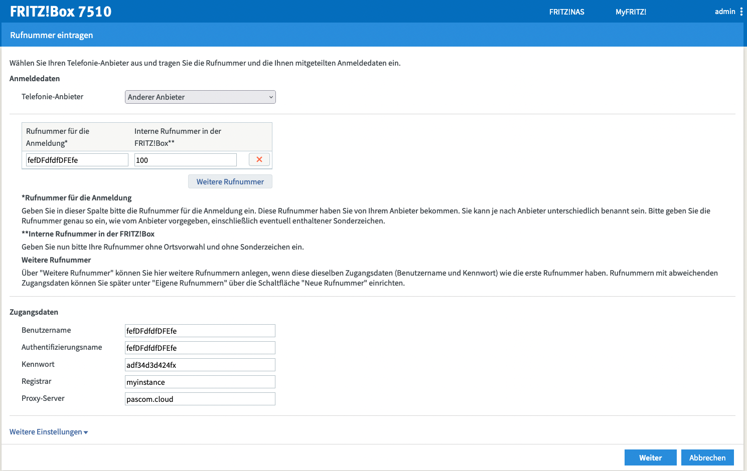
Task: Click the Proxy-Server label
Action: pos(43,398)
